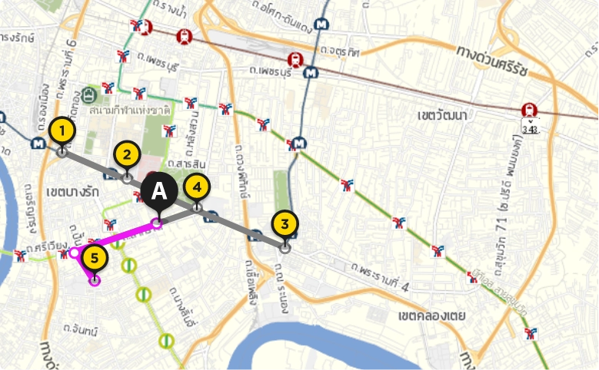The width and height of the screenshot is (599, 370).
Task: Click the red train icon labeled 343
Action: (530, 111)
